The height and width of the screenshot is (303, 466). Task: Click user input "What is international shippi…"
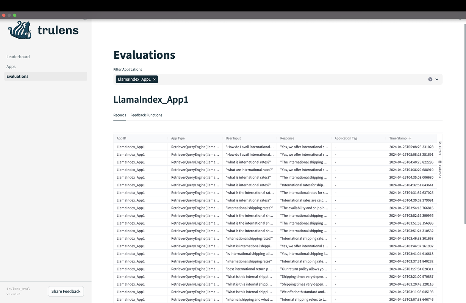coord(249,246)
